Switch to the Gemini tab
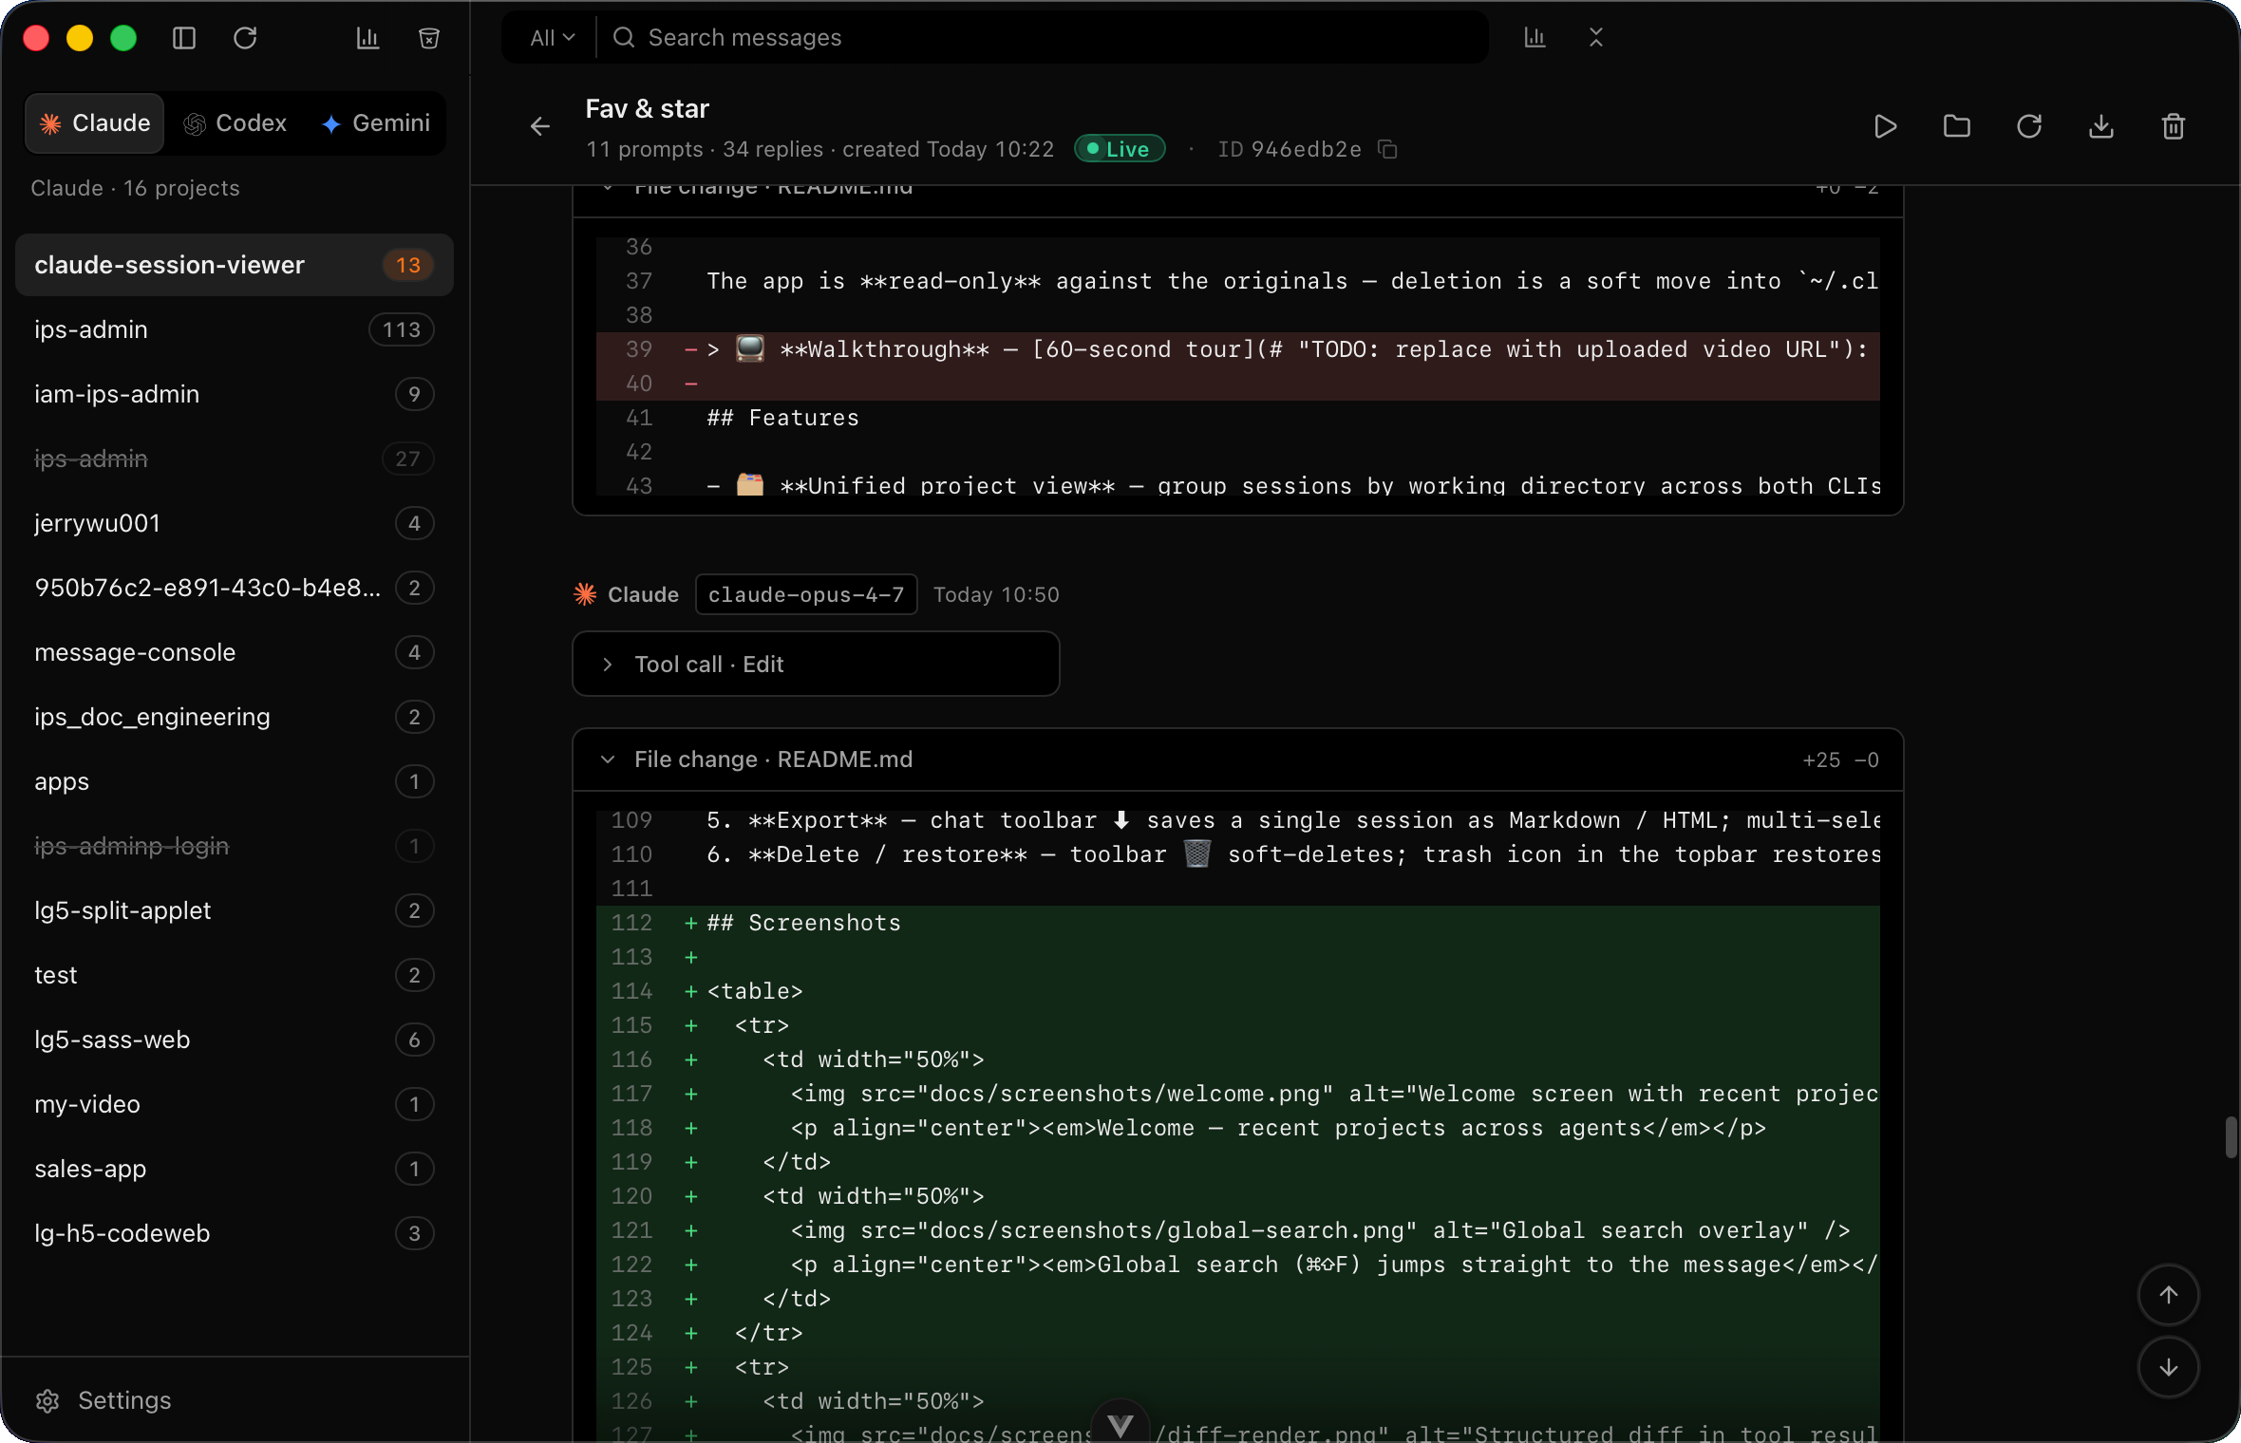The height and width of the screenshot is (1443, 2241). (x=376, y=123)
